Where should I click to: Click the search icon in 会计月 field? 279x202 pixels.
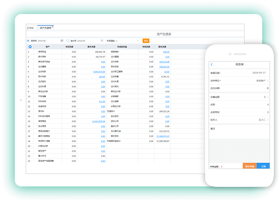pos(102,40)
